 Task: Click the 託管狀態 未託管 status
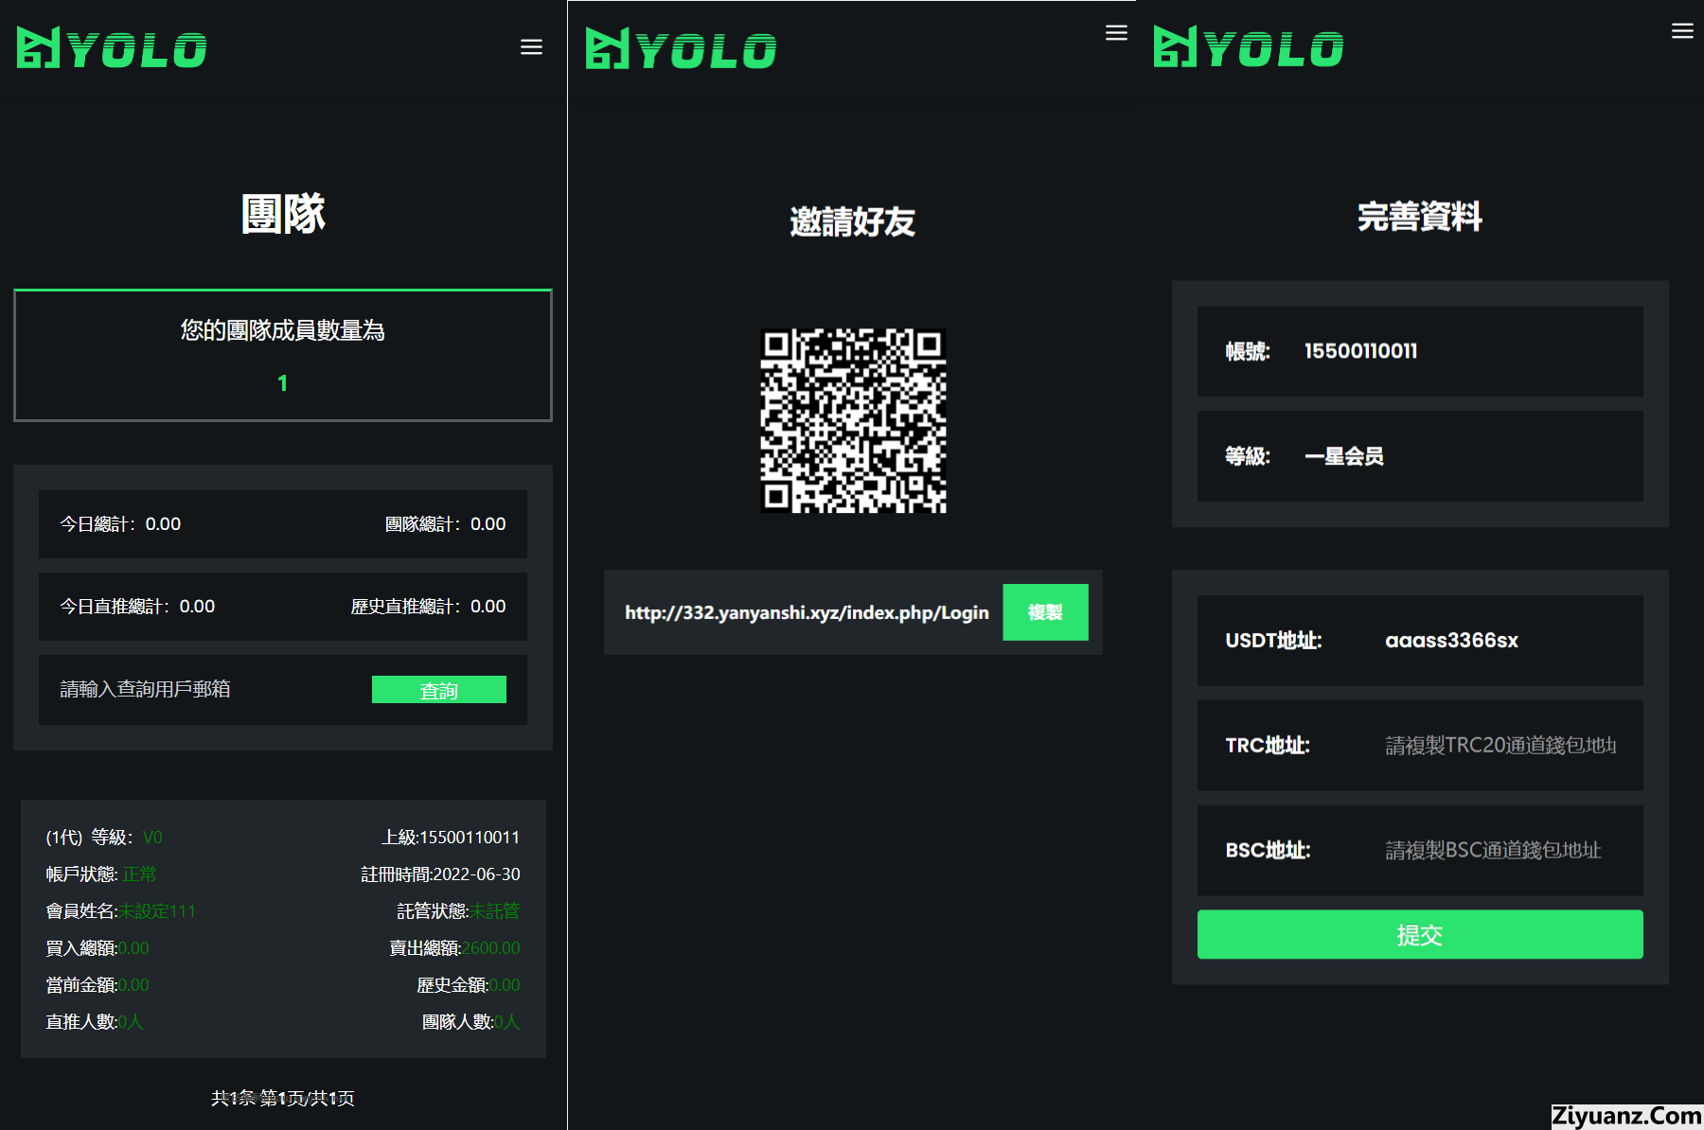pos(458,911)
